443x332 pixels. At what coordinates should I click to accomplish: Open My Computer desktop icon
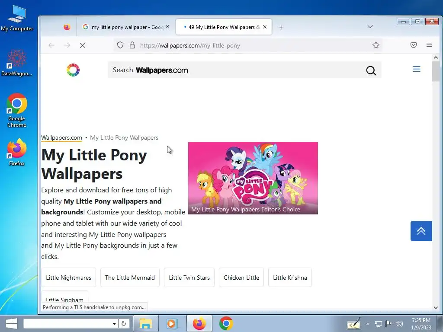click(17, 17)
